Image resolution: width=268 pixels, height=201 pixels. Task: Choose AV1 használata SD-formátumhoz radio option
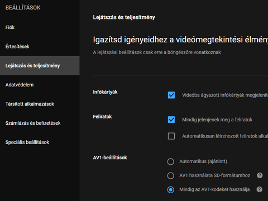point(171,175)
